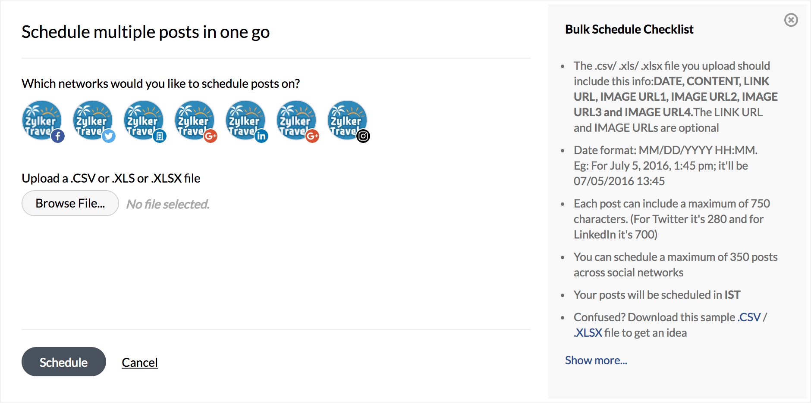Choose the building-badged company page profile
The width and height of the screenshot is (811, 403).
[x=143, y=121]
